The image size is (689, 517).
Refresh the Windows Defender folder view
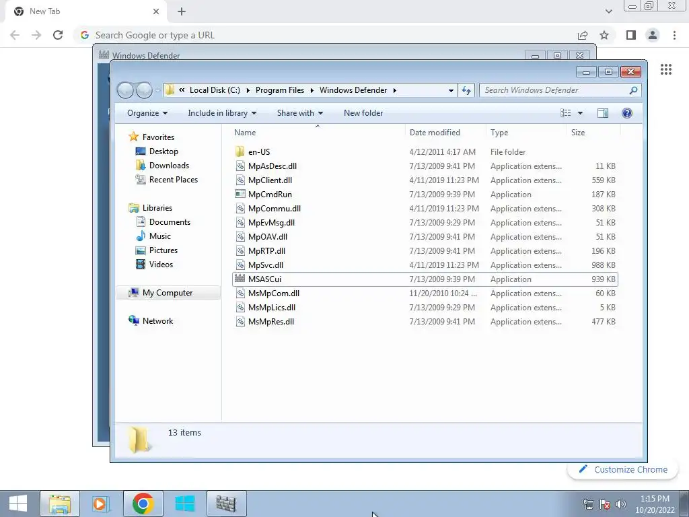pyautogui.click(x=466, y=90)
